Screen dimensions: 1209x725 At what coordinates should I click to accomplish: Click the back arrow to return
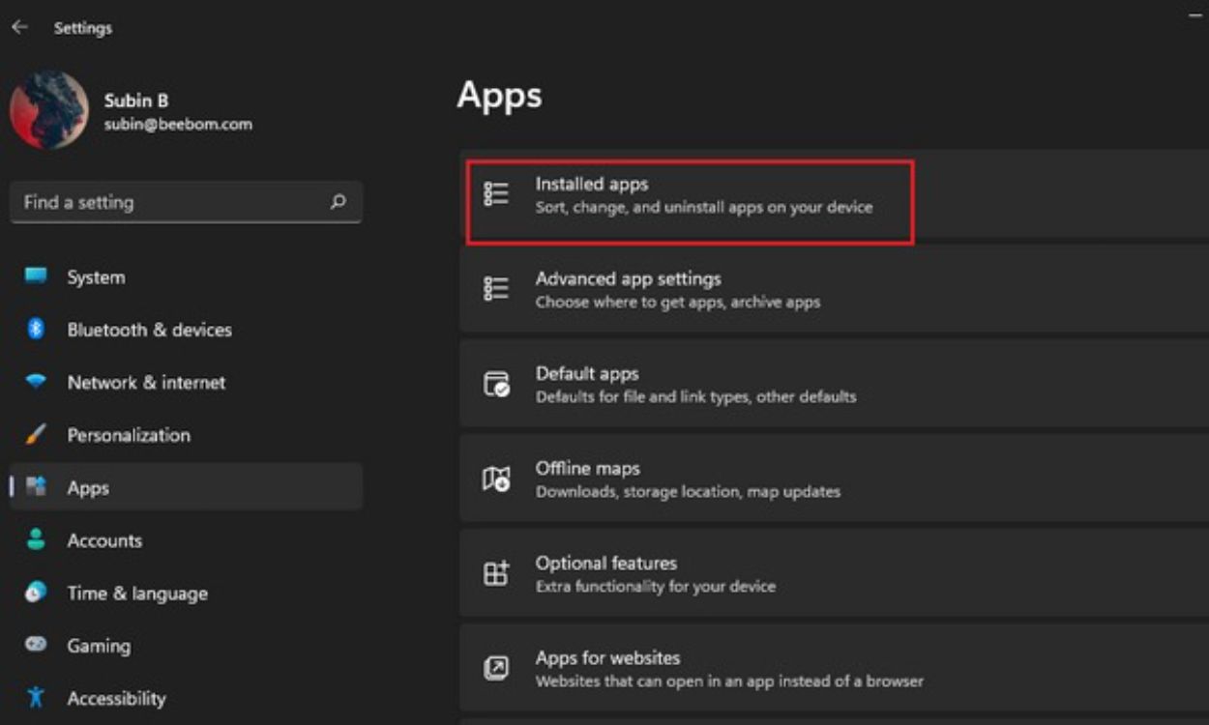17,27
